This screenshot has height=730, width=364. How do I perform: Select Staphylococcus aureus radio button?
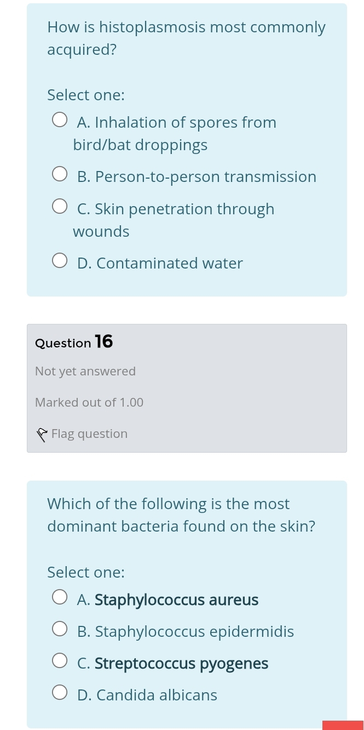[60, 598]
